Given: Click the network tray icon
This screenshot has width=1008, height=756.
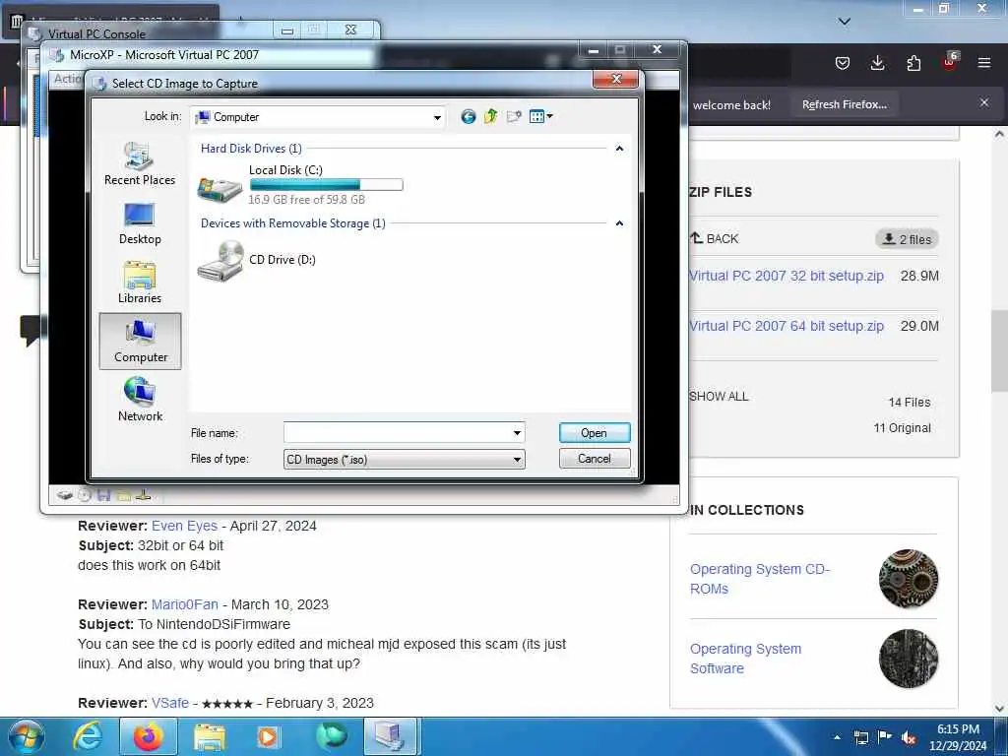Looking at the screenshot, I should (860, 737).
